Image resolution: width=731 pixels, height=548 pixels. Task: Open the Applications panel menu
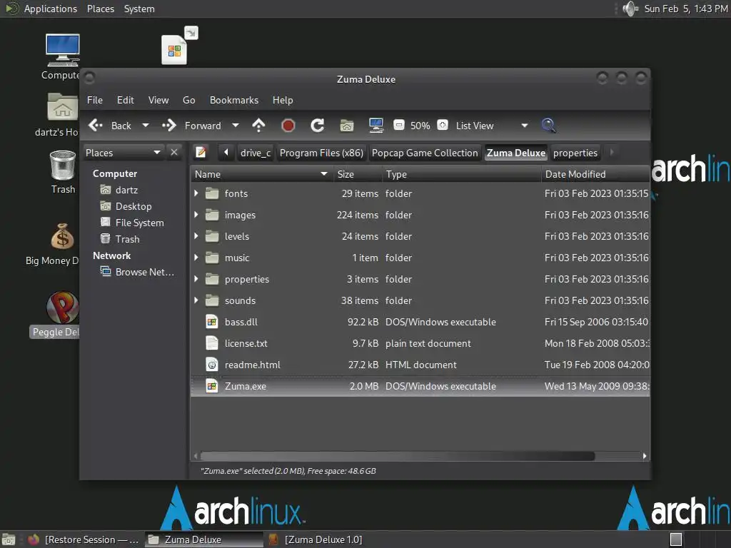[51, 9]
